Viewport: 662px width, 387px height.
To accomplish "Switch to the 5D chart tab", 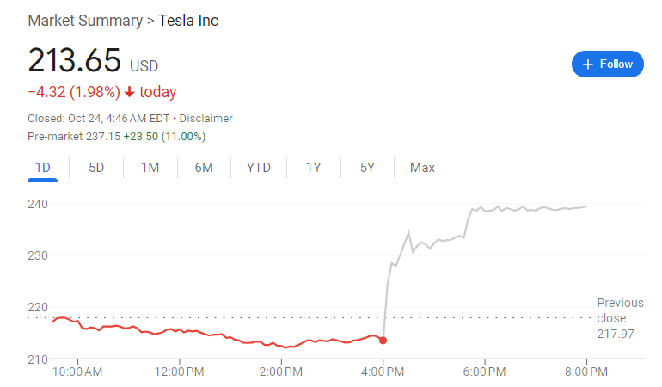I will coord(96,168).
